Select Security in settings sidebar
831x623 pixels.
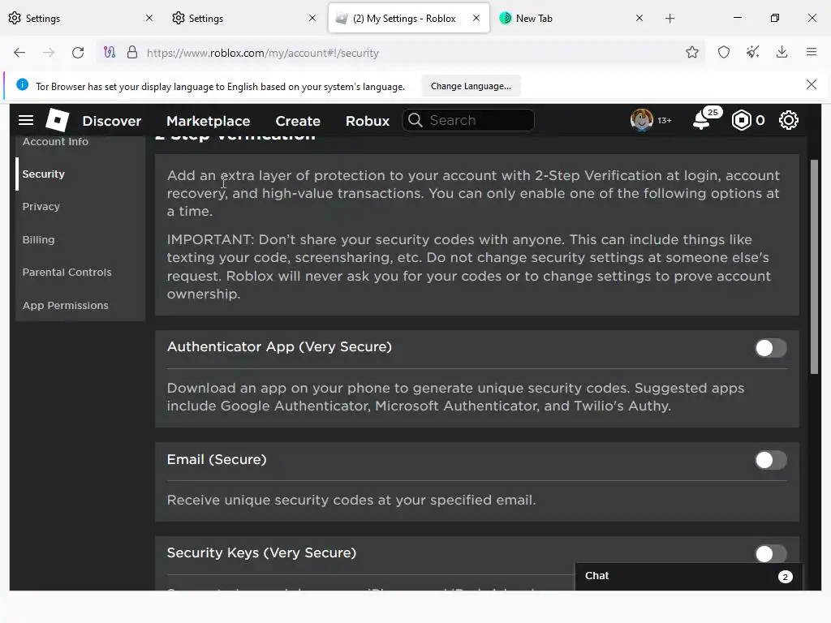point(44,174)
